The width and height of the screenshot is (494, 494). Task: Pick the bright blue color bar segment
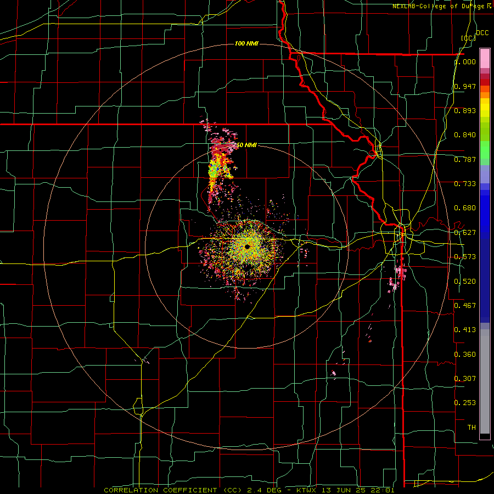[x=485, y=214]
